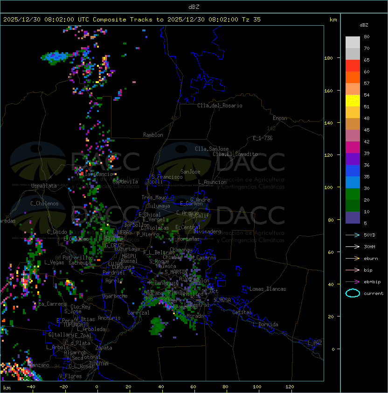This screenshot has height=393, width=388.
Task: Click the S_Francisco place label
Action: point(167,177)
